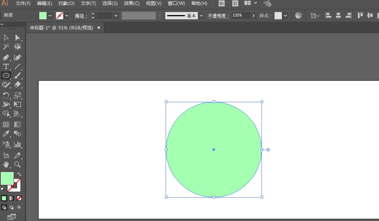This screenshot has width=379, height=221.
Task: Select the Selection tool (black arrow outline)
Action: coord(6,38)
